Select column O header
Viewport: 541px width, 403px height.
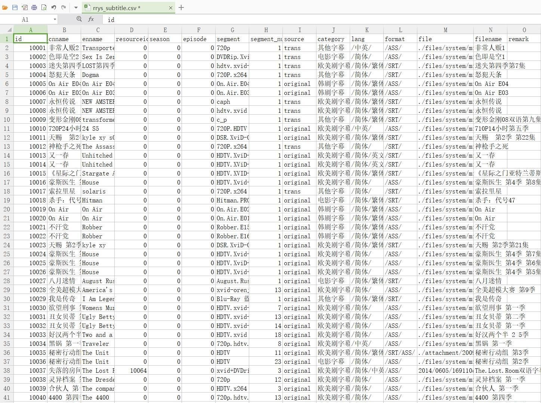524,30
